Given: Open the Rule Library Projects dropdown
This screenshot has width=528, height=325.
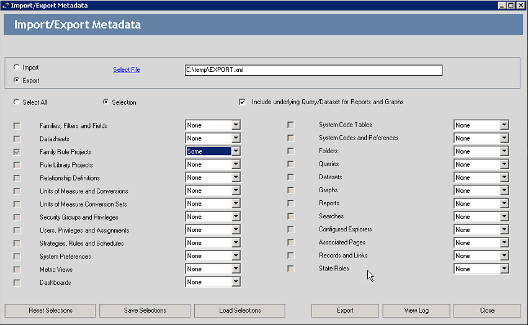Looking at the screenshot, I should tap(213, 164).
